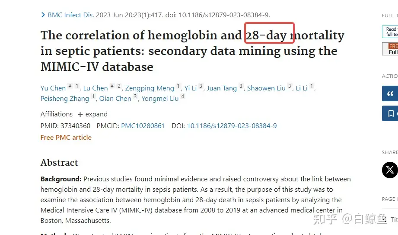Click the Cite quotation mark icon
Image resolution: width=398 pixels, height=235 pixels.
click(390, 93)
